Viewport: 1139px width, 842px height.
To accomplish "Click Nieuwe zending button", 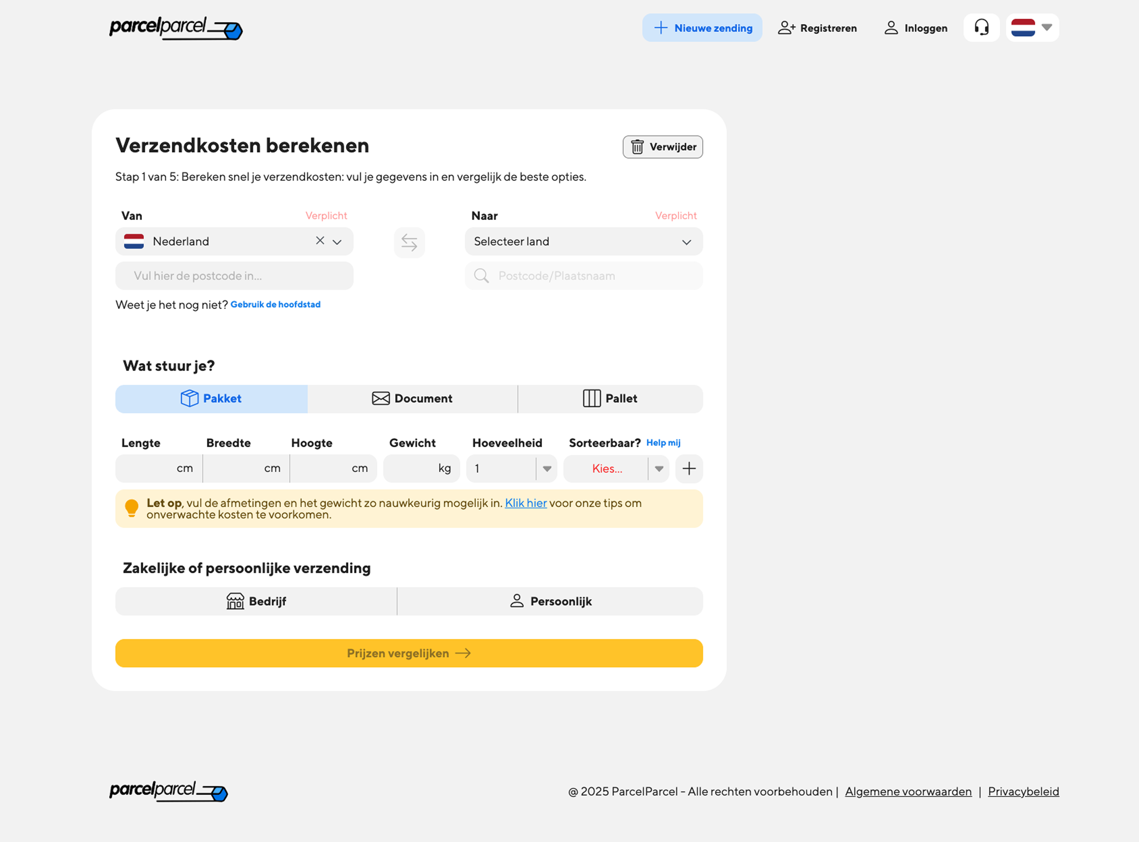I will [702, 28].
